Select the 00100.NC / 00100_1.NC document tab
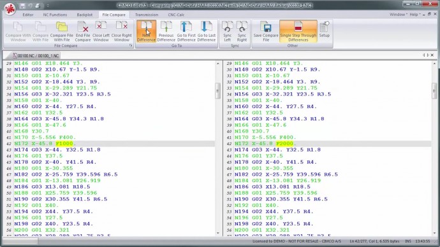This screenshot has width=440, height=247. coord(36,55)
